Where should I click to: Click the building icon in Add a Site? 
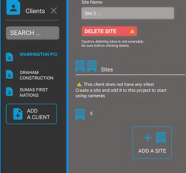(x=161, y=138)
